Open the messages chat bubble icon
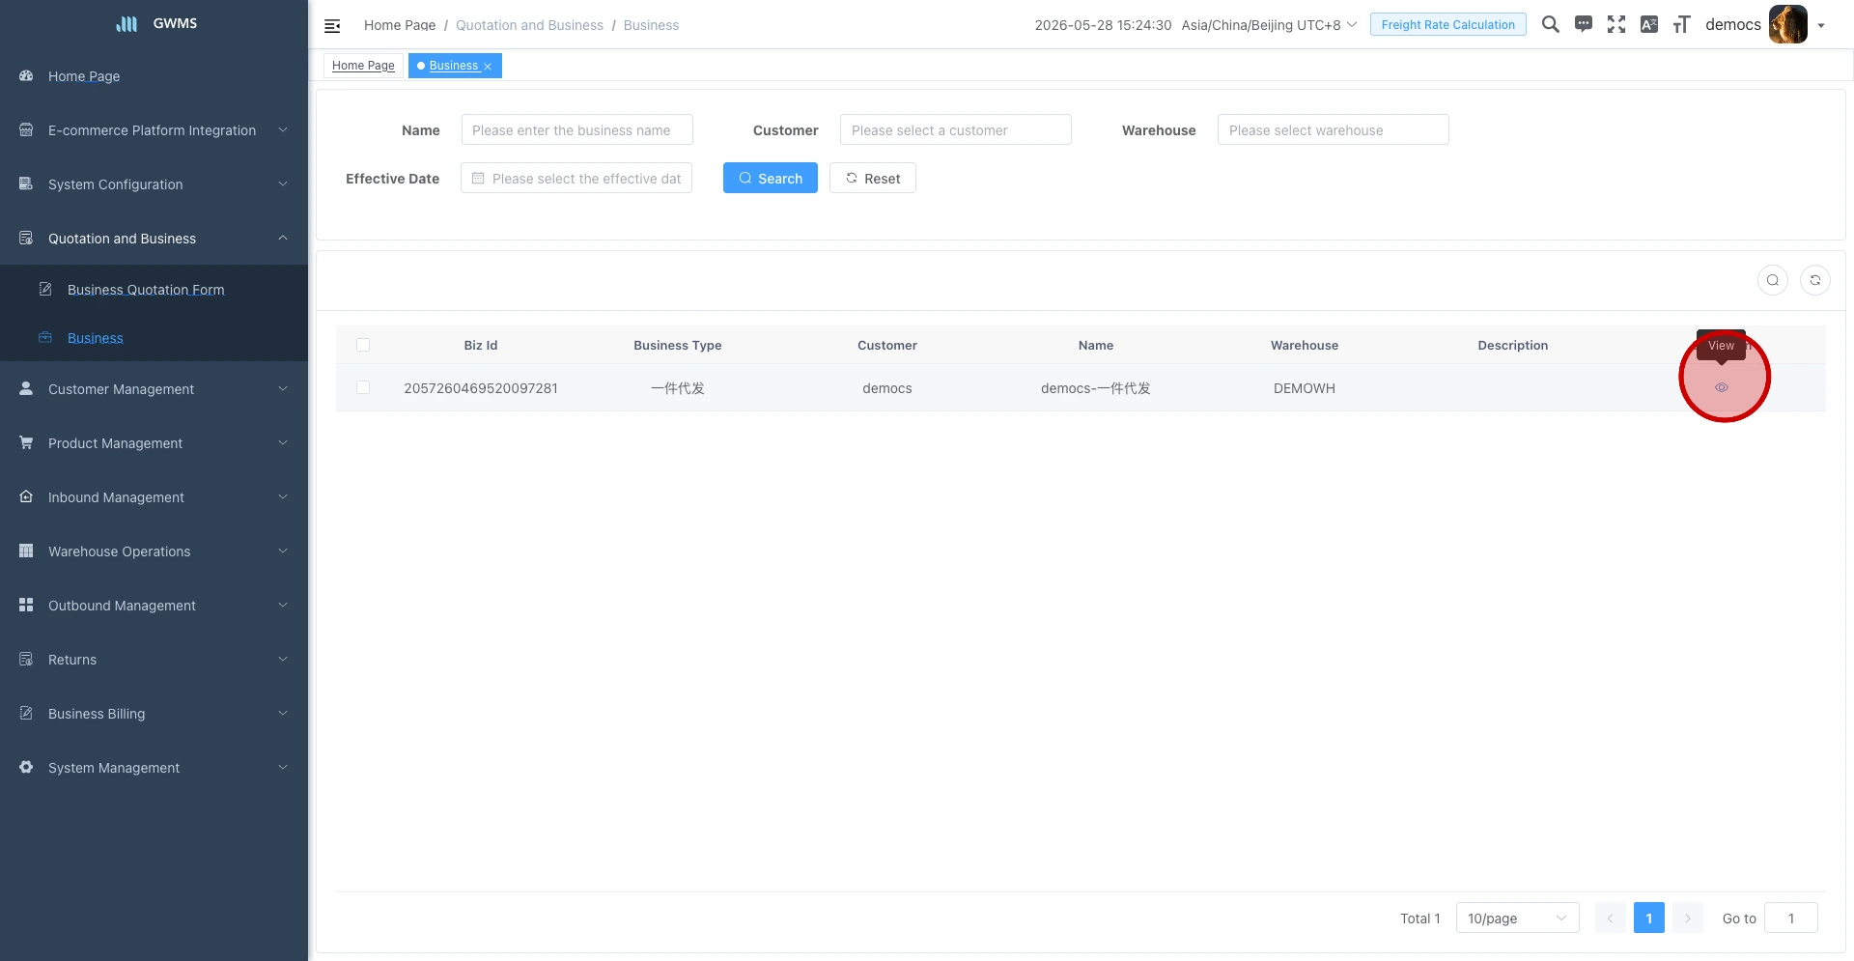1854x961 pixels. 1583,24
